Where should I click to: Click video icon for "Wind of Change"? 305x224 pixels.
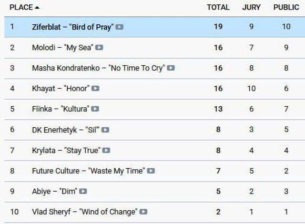tap(143, 212)
